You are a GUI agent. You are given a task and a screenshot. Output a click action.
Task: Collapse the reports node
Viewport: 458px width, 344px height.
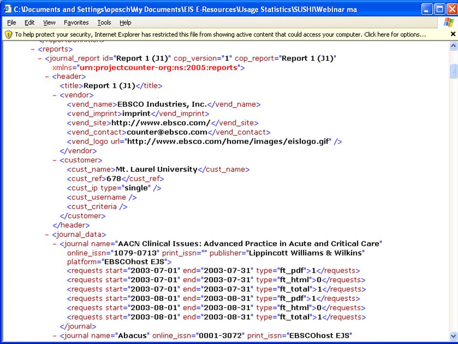click(33, 49)
